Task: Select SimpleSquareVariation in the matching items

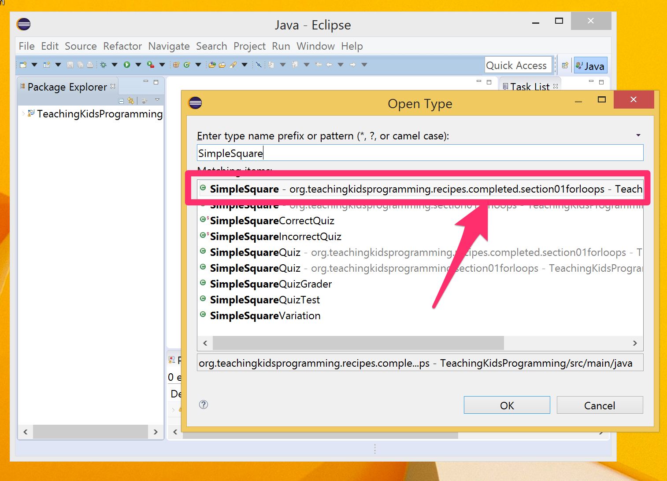Action: tap(265, 316)
